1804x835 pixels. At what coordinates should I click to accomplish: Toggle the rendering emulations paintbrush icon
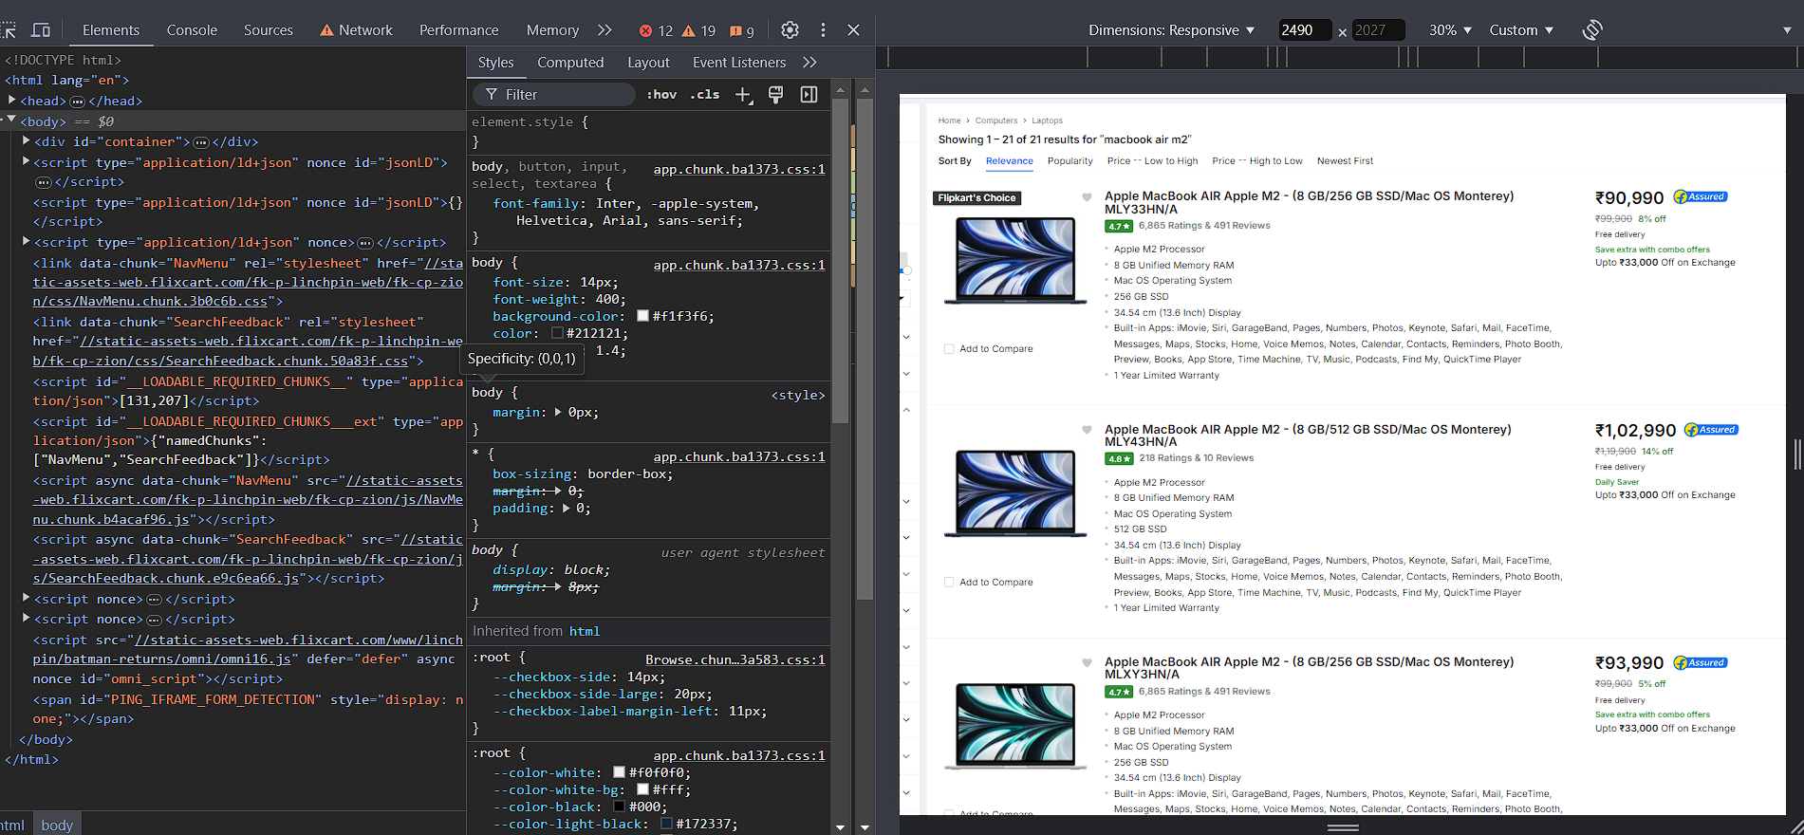pyautogui.click(x=775, y=95)
